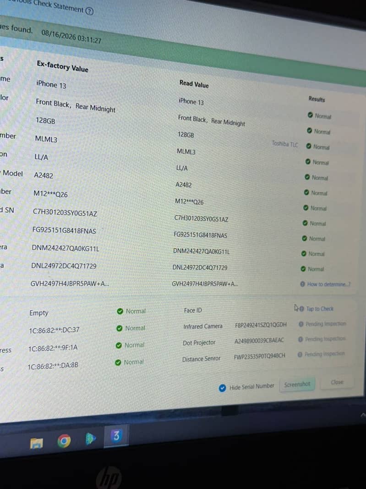Click the Normal check icon beside 1C:86:82:**:9F:1A

pos(119,345)
